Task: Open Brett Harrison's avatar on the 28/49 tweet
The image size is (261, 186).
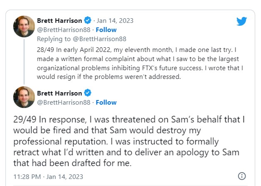Action: click(24, 26)
